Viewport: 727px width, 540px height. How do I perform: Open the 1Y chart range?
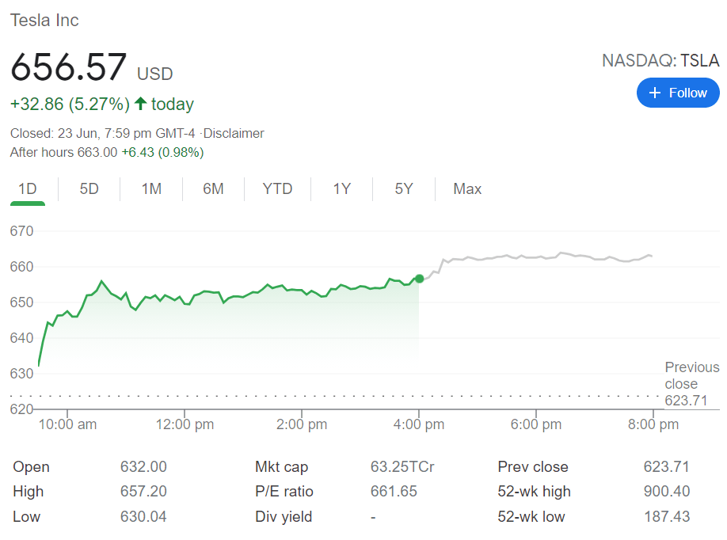click(341, 189)
